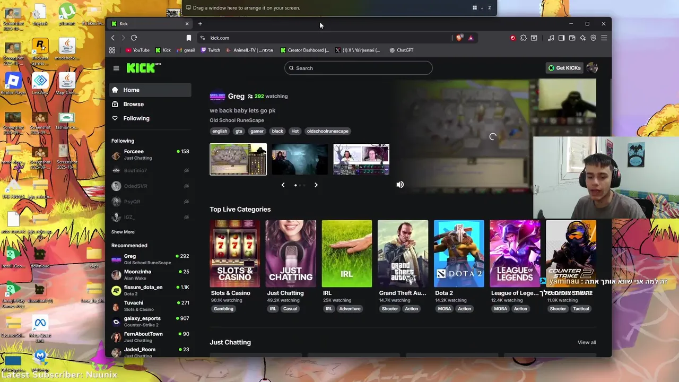679x382 pixels.
Task: Open Forceee in the Following list
Action: pos(151,154)
